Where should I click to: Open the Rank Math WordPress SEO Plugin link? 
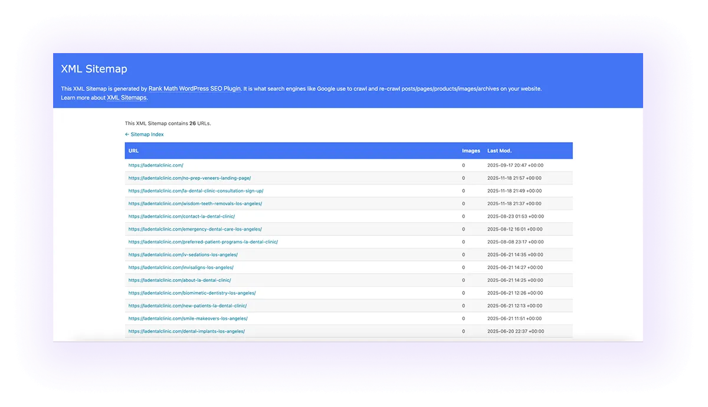point(194,88)
